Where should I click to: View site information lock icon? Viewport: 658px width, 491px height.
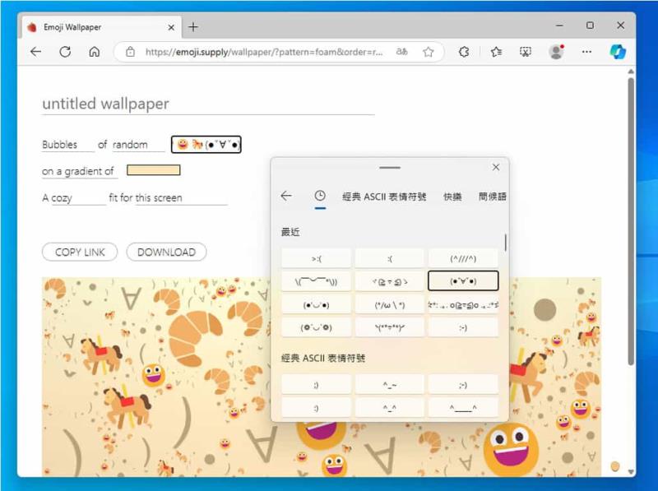tap(131, 52)
